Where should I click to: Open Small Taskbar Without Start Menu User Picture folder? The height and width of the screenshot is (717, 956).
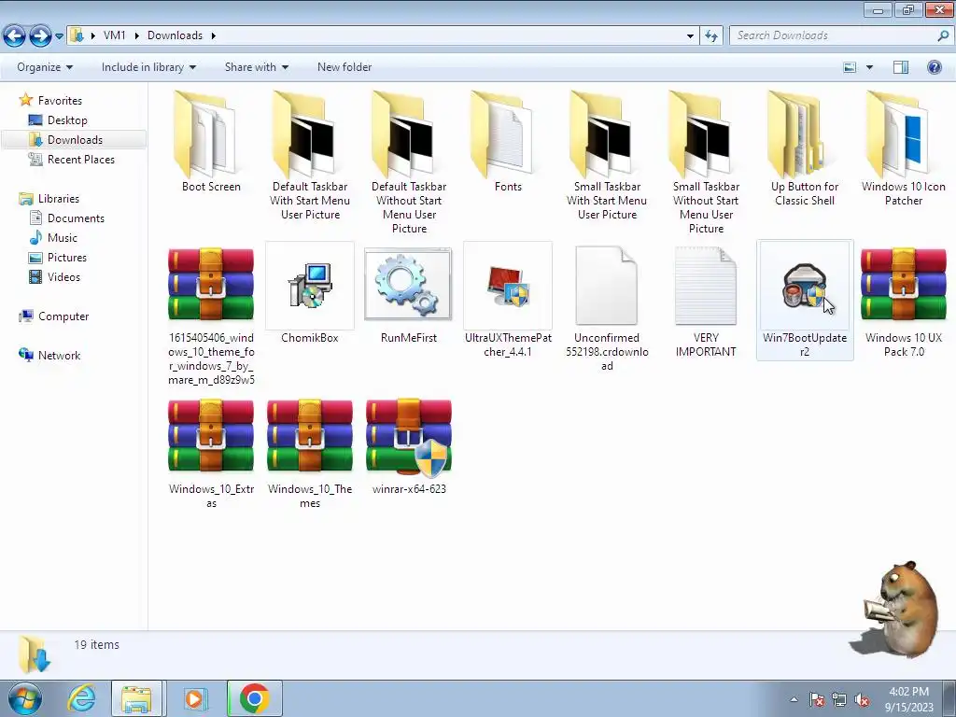point(706,162)
